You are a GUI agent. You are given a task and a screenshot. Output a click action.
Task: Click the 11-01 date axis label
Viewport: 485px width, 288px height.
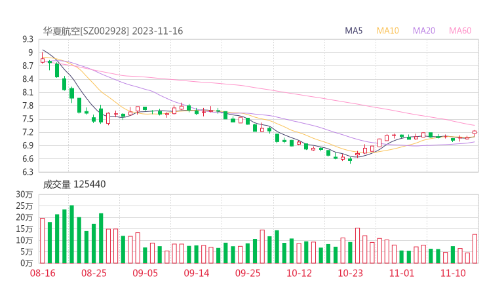point(402,273)
